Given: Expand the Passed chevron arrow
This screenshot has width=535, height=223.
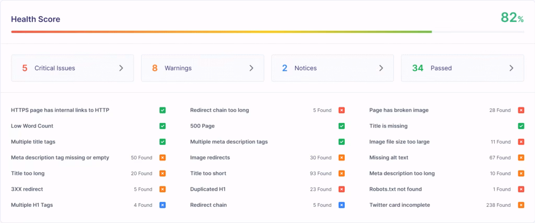Looking at the screenshot, I should tap(511, 68).
